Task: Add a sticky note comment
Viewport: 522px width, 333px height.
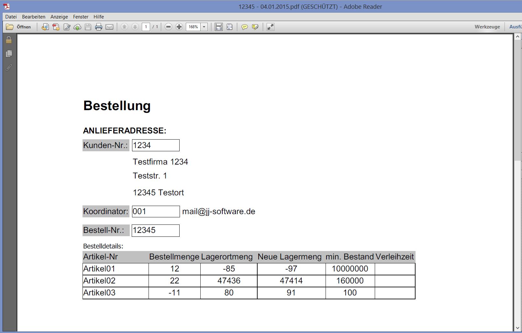Action: click(x=245, y=27)
